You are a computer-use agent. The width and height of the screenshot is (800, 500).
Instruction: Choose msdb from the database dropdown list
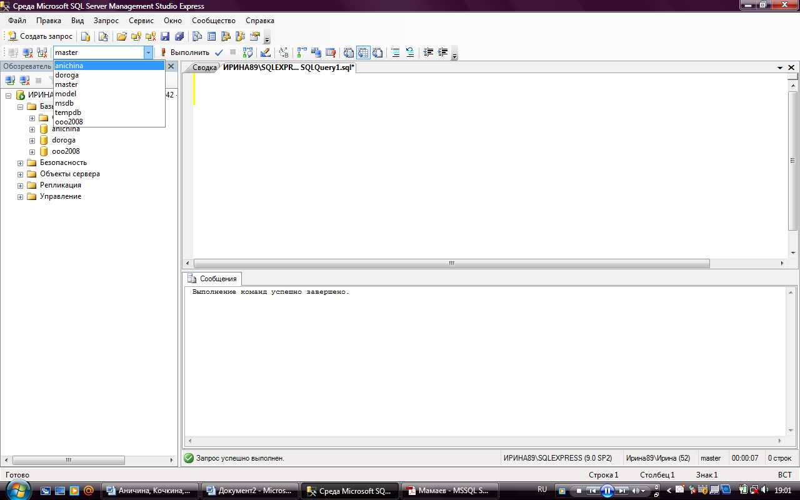[109, 103]
